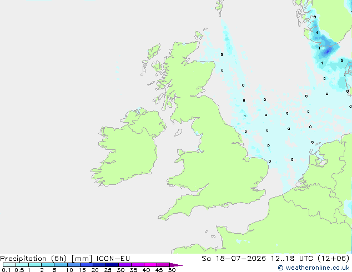Click the '0.1' legend scale label
The width and height of the screenshot is (352, 272).
(x=6, y=270)
